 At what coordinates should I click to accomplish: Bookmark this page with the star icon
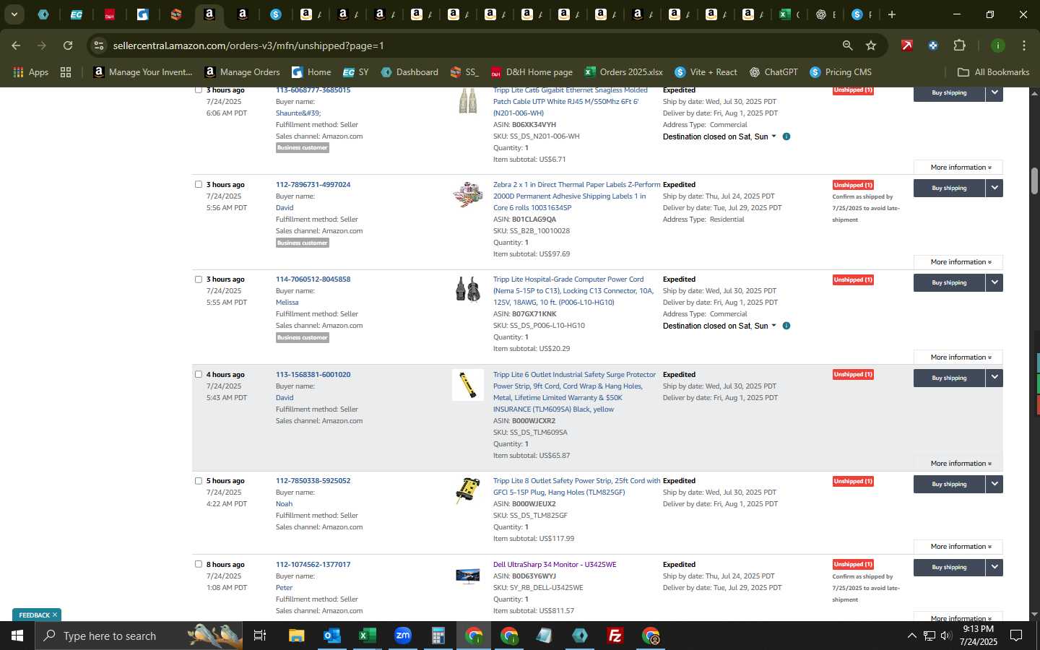tap(871, 45)
